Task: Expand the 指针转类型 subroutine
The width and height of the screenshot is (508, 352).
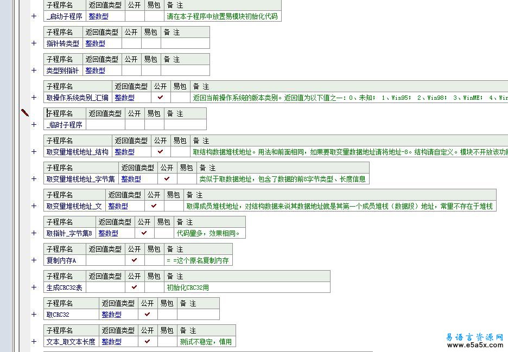Action: (x=34, y=43)
